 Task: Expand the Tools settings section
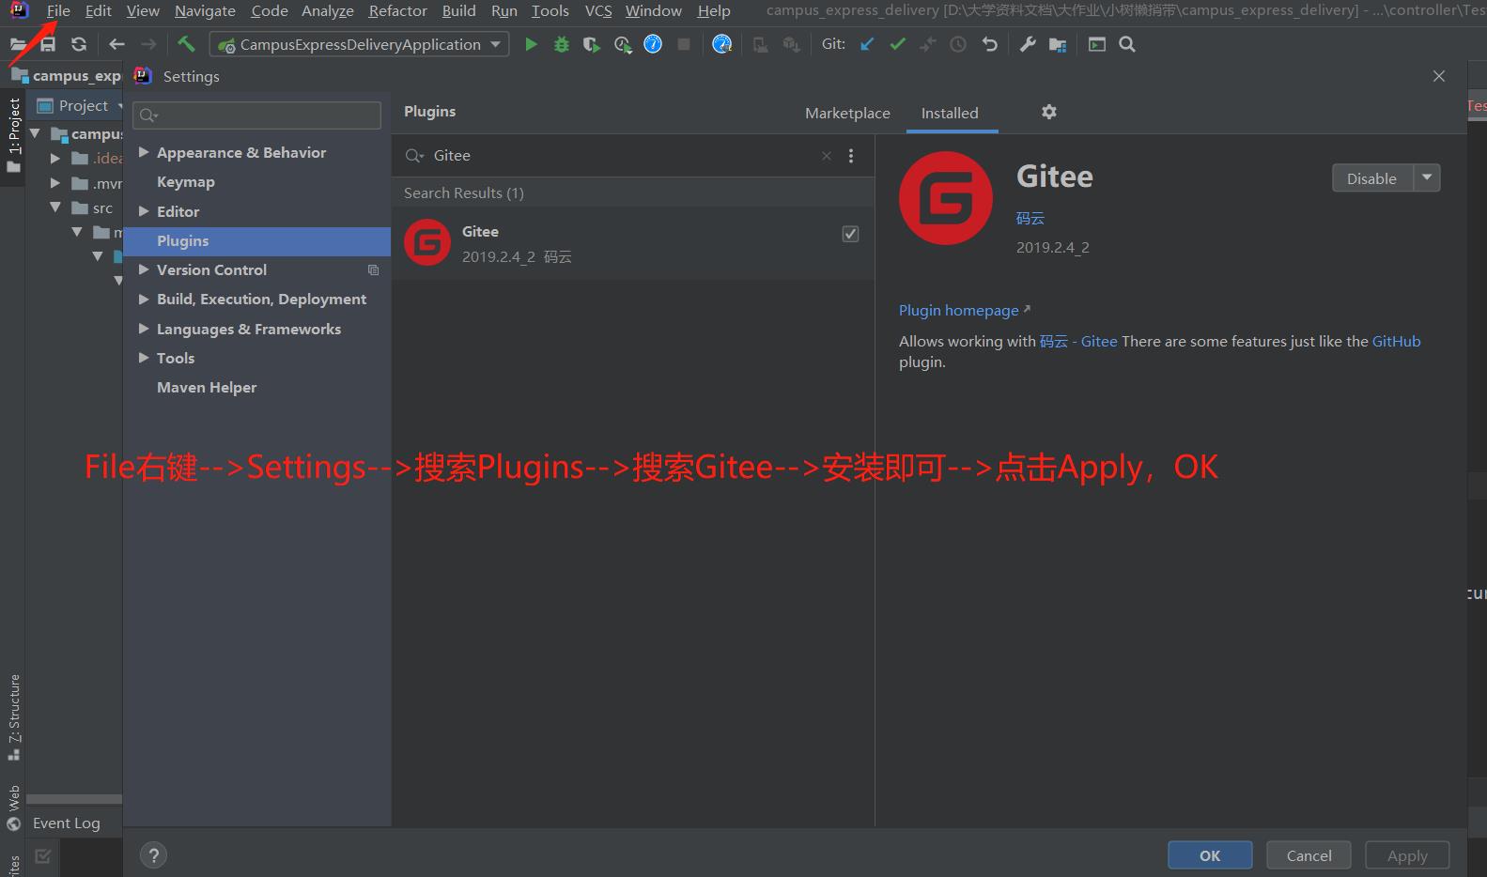click(144, 358)
